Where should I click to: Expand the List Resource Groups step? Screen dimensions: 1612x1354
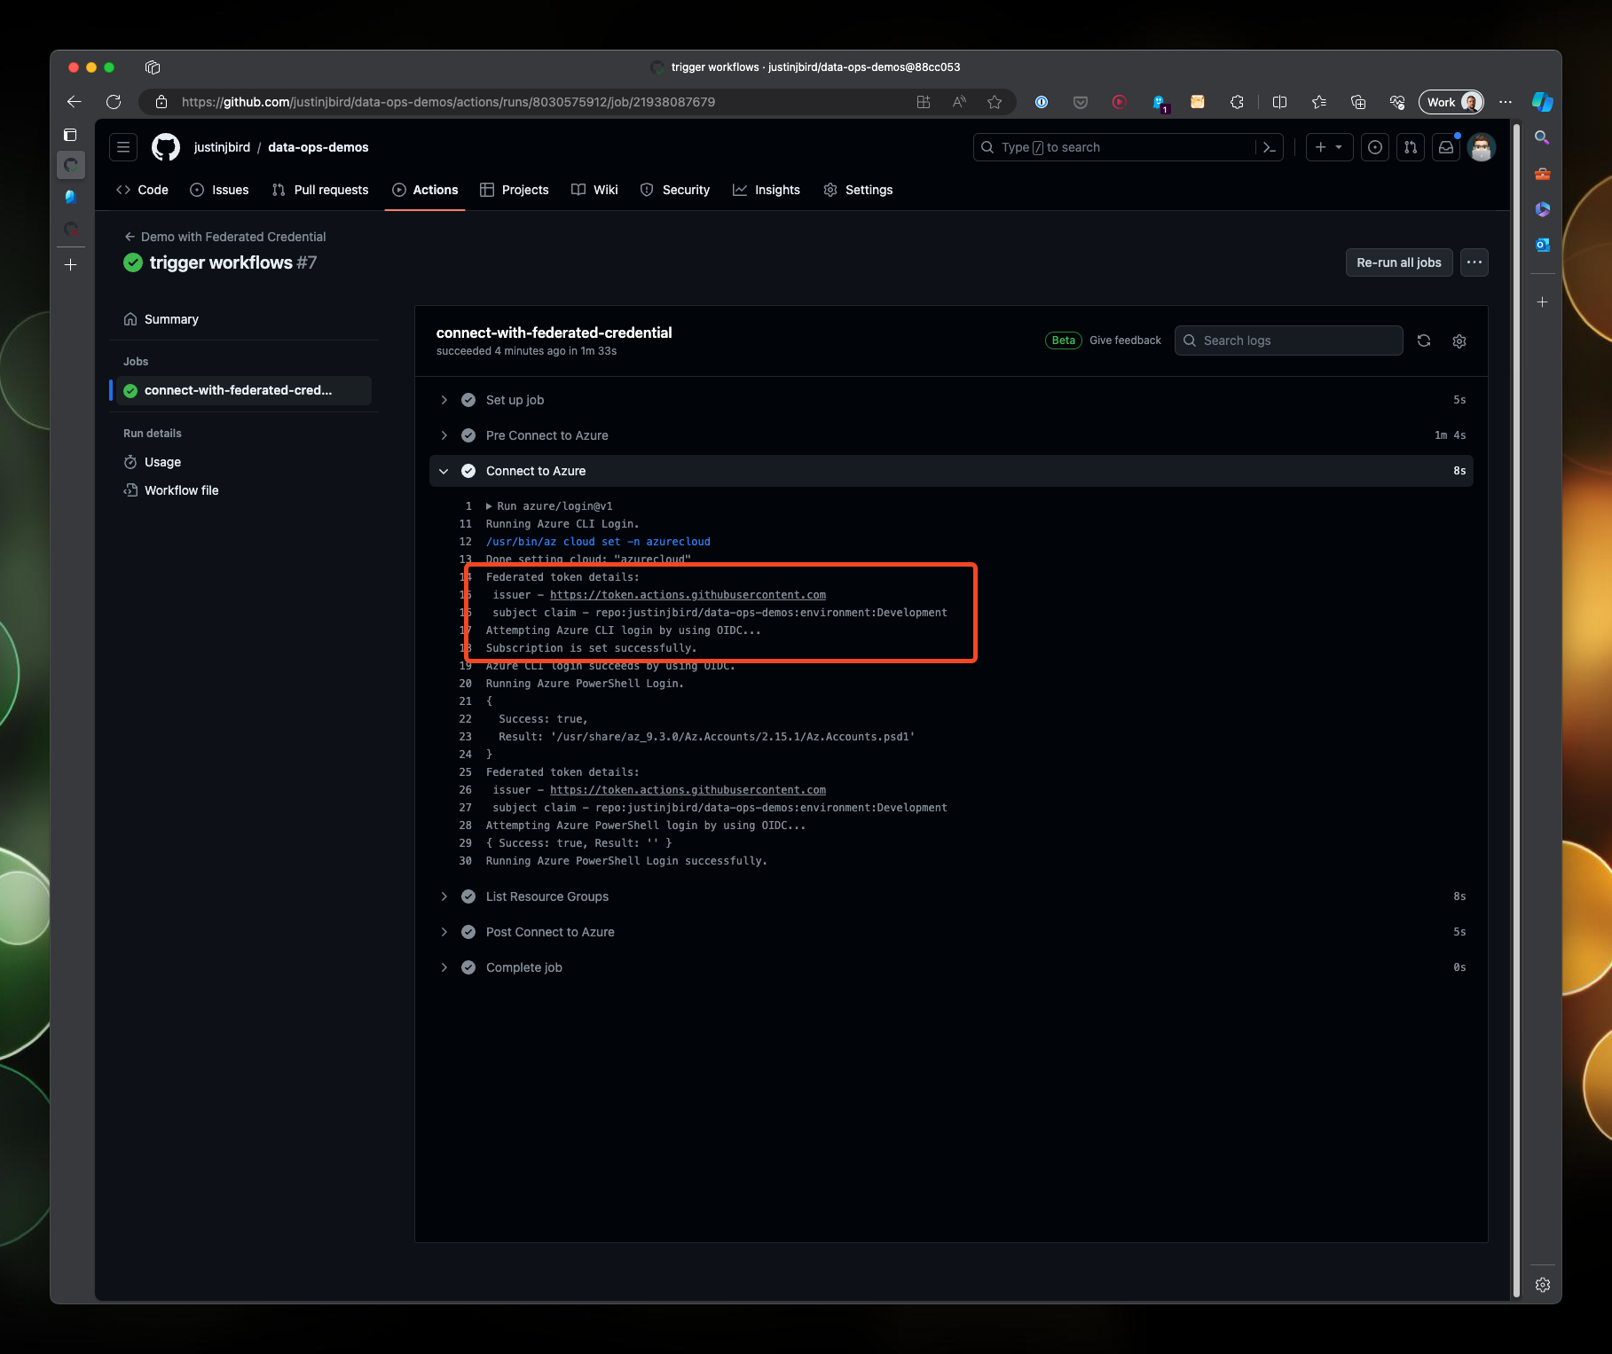(444, 896)
